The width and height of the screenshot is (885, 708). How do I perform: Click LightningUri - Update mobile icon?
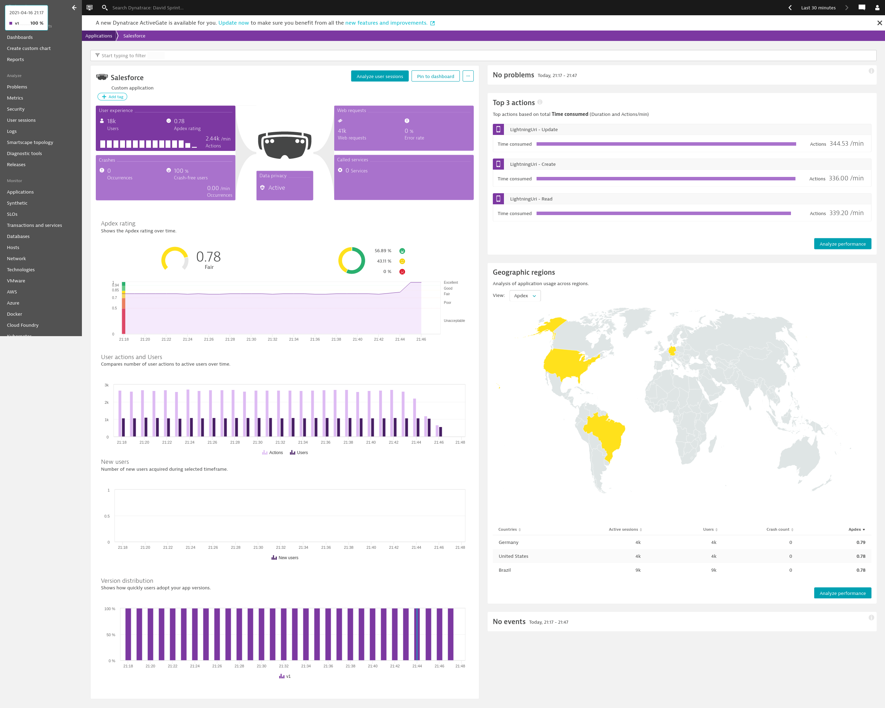pos(498,129)
